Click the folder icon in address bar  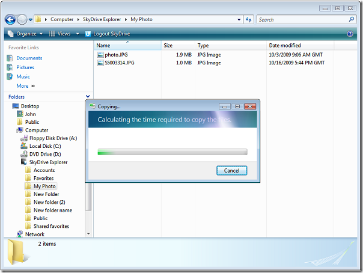click(38, 19)
